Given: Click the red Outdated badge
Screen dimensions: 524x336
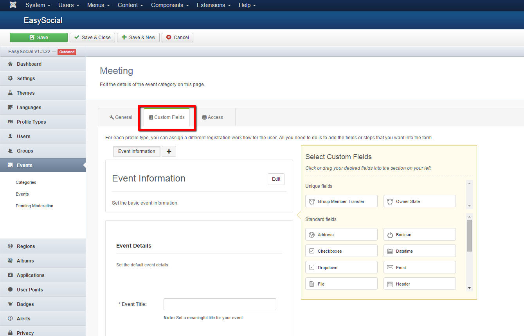Looking at the screenshot, I should [67, 52].
